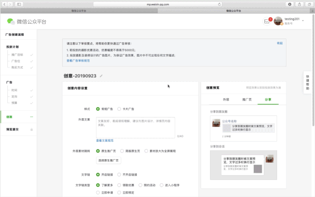Switch to the first Safari tab 微信公众平台
The height and width of the screenshot is (197, 315).
click(79, 11)
